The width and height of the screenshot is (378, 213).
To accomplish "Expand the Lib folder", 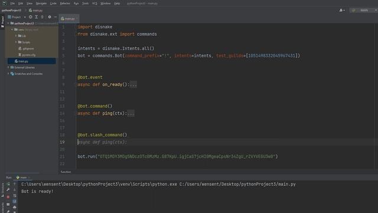I will click(x=16, y=35).
